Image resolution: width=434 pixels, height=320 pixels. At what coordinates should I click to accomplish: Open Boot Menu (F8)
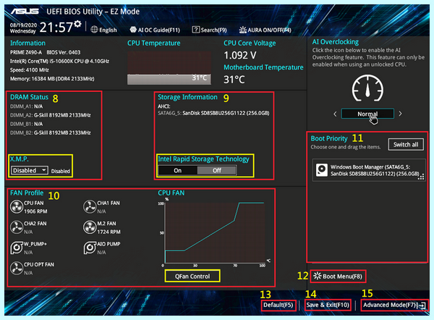click(338, 277)
